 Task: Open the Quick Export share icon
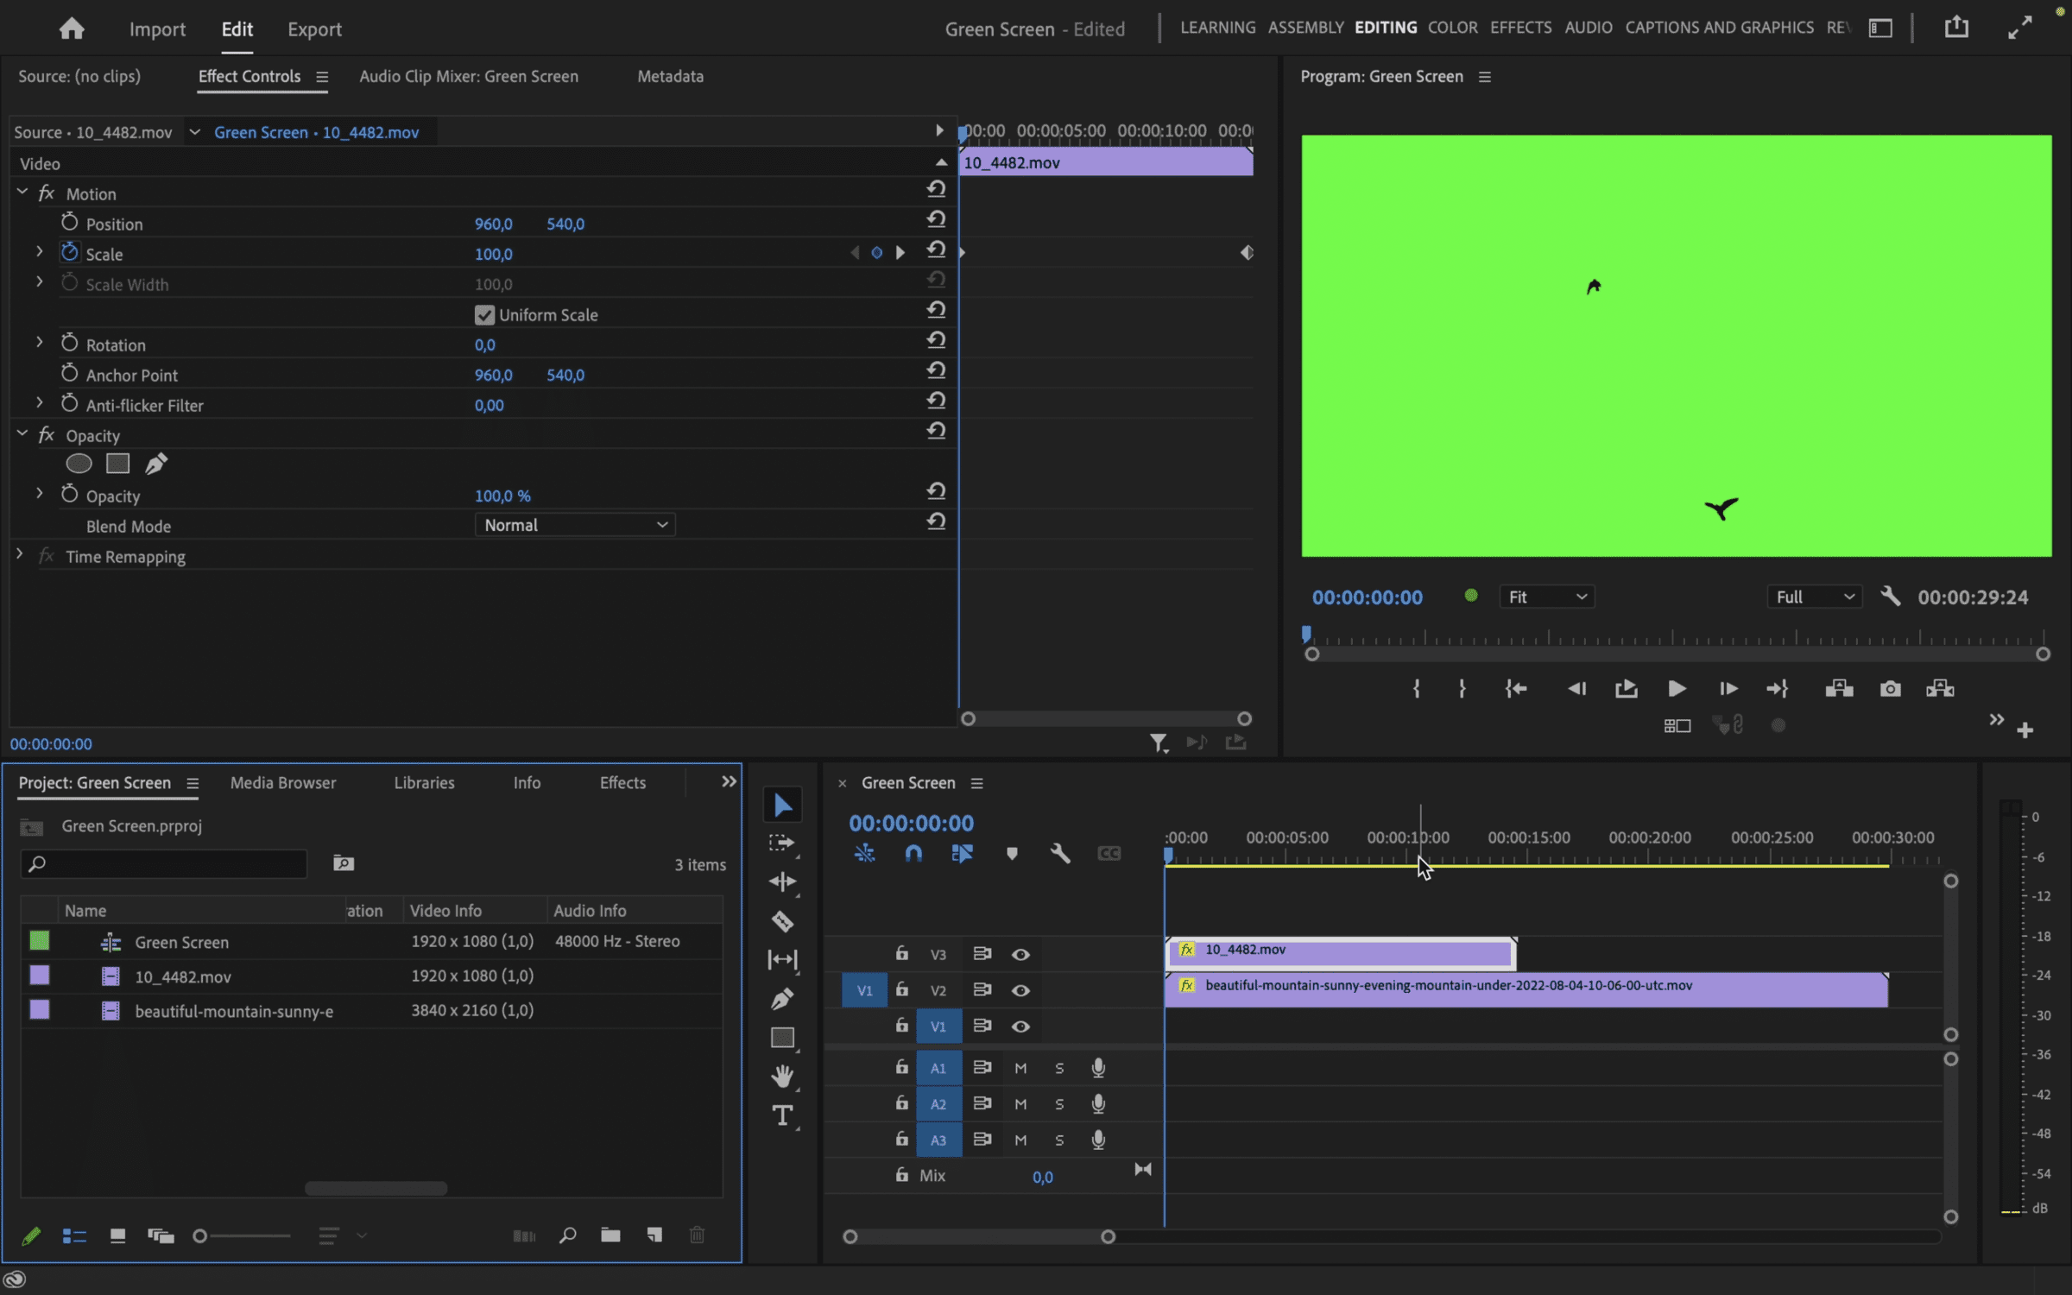(x=1956, y=28)
